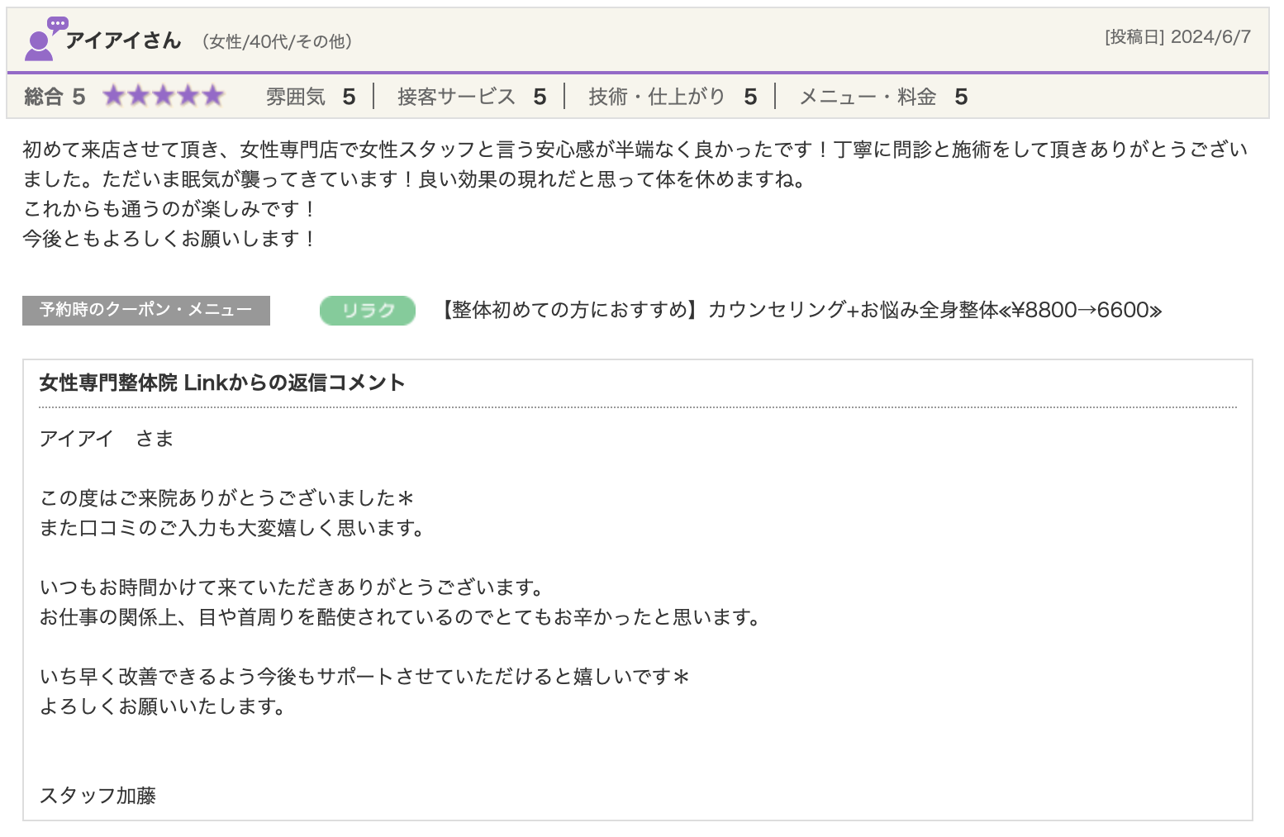Click the スタッフ加藤 signature
Viewport: 1284px width, 837px height.
click(97, 796)
